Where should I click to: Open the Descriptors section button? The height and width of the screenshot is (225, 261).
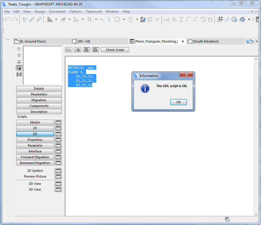[x=39, y=112]
